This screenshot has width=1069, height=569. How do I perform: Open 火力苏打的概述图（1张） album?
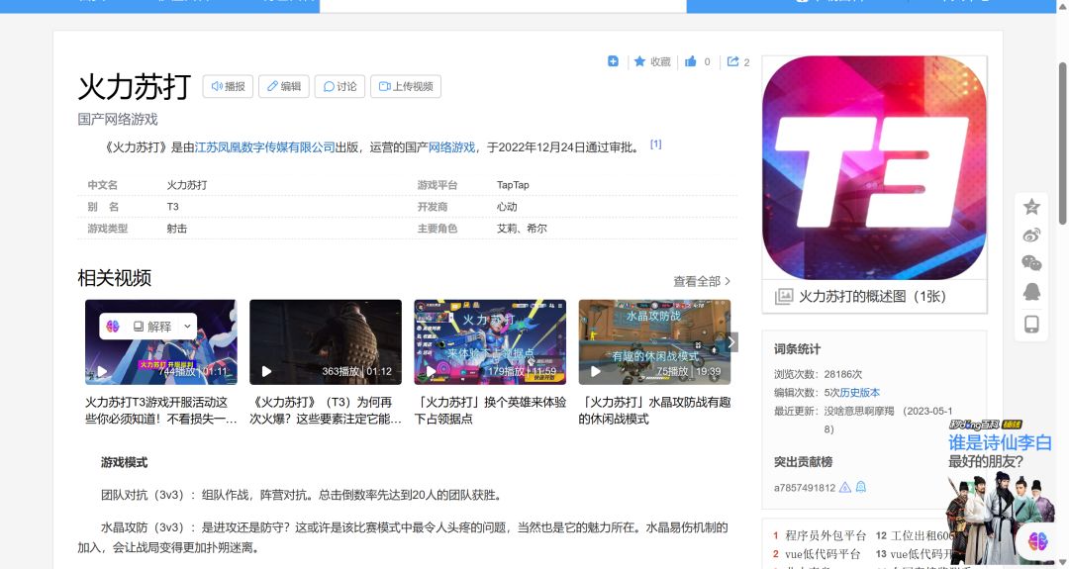coord(872,297)
